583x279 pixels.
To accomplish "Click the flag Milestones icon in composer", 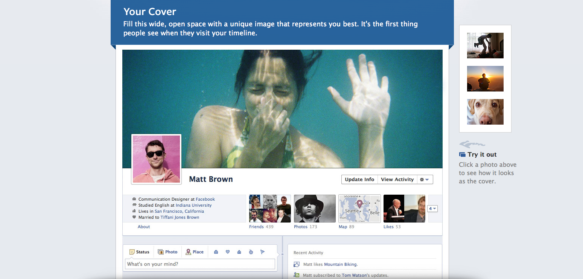I will click(x=263, y=252).
